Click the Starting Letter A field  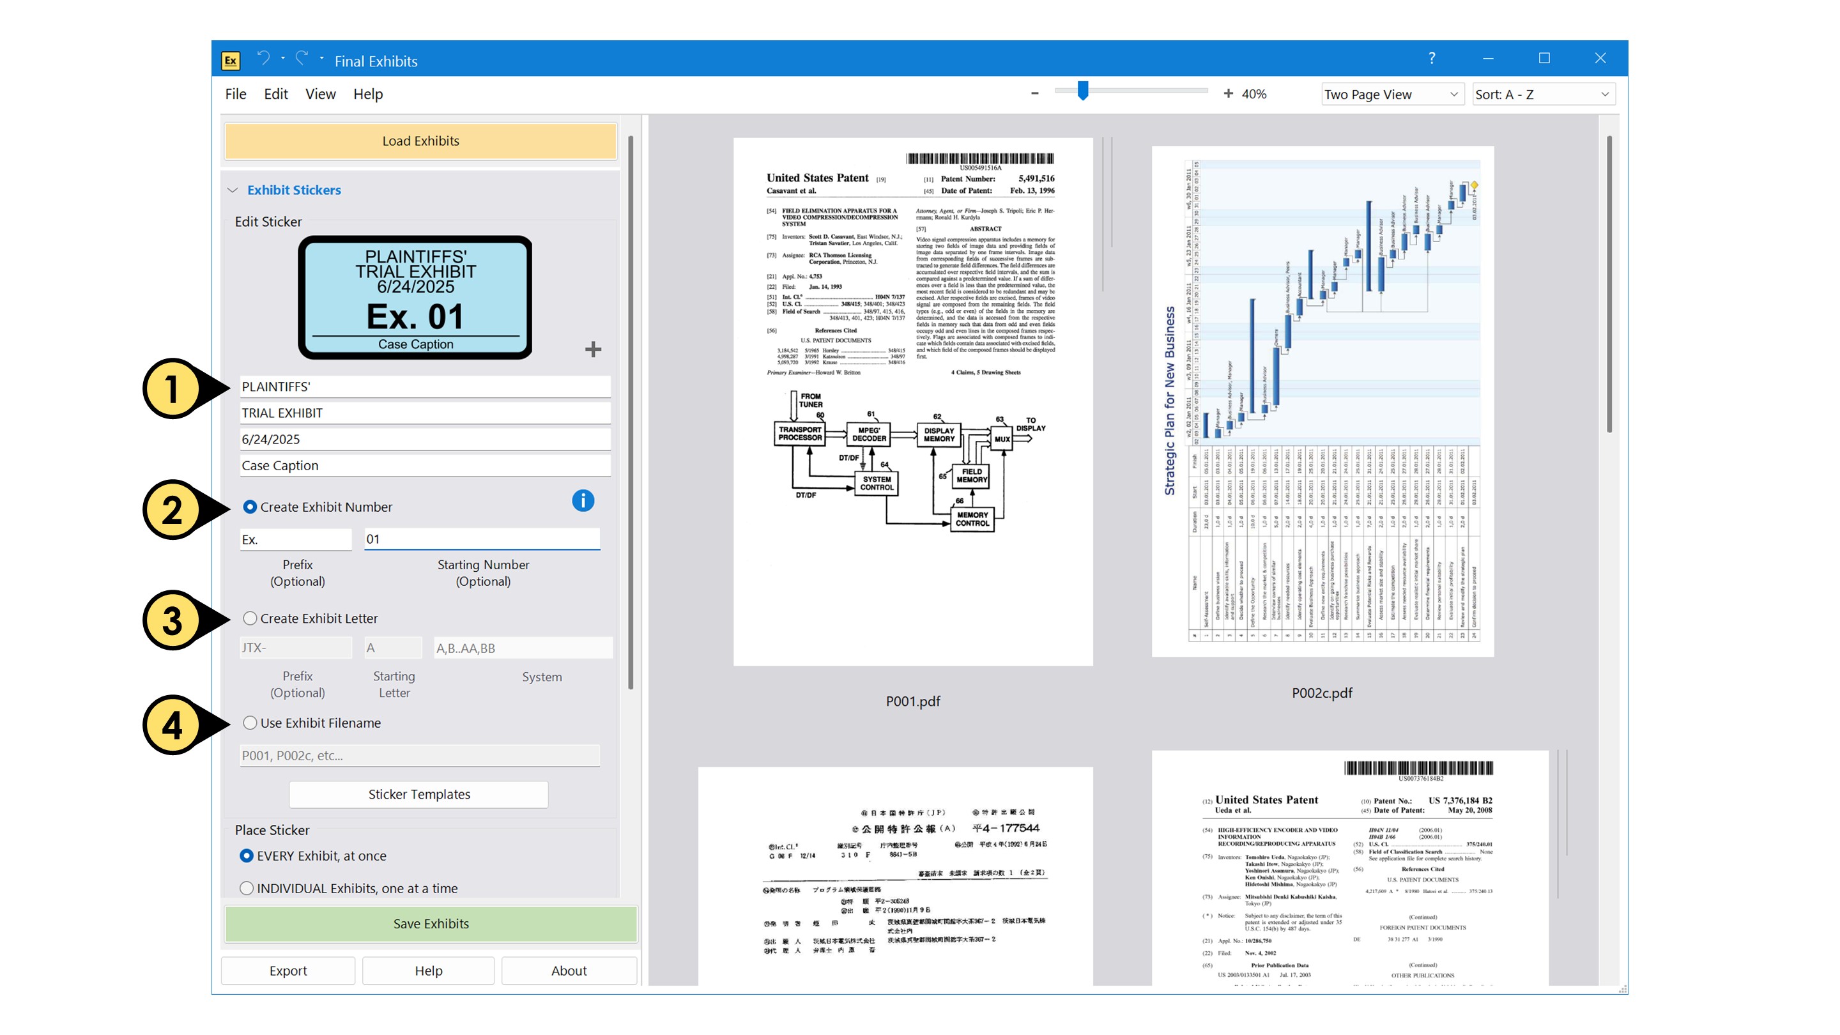point(393,648)
